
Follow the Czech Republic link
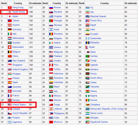pos(20,113)
